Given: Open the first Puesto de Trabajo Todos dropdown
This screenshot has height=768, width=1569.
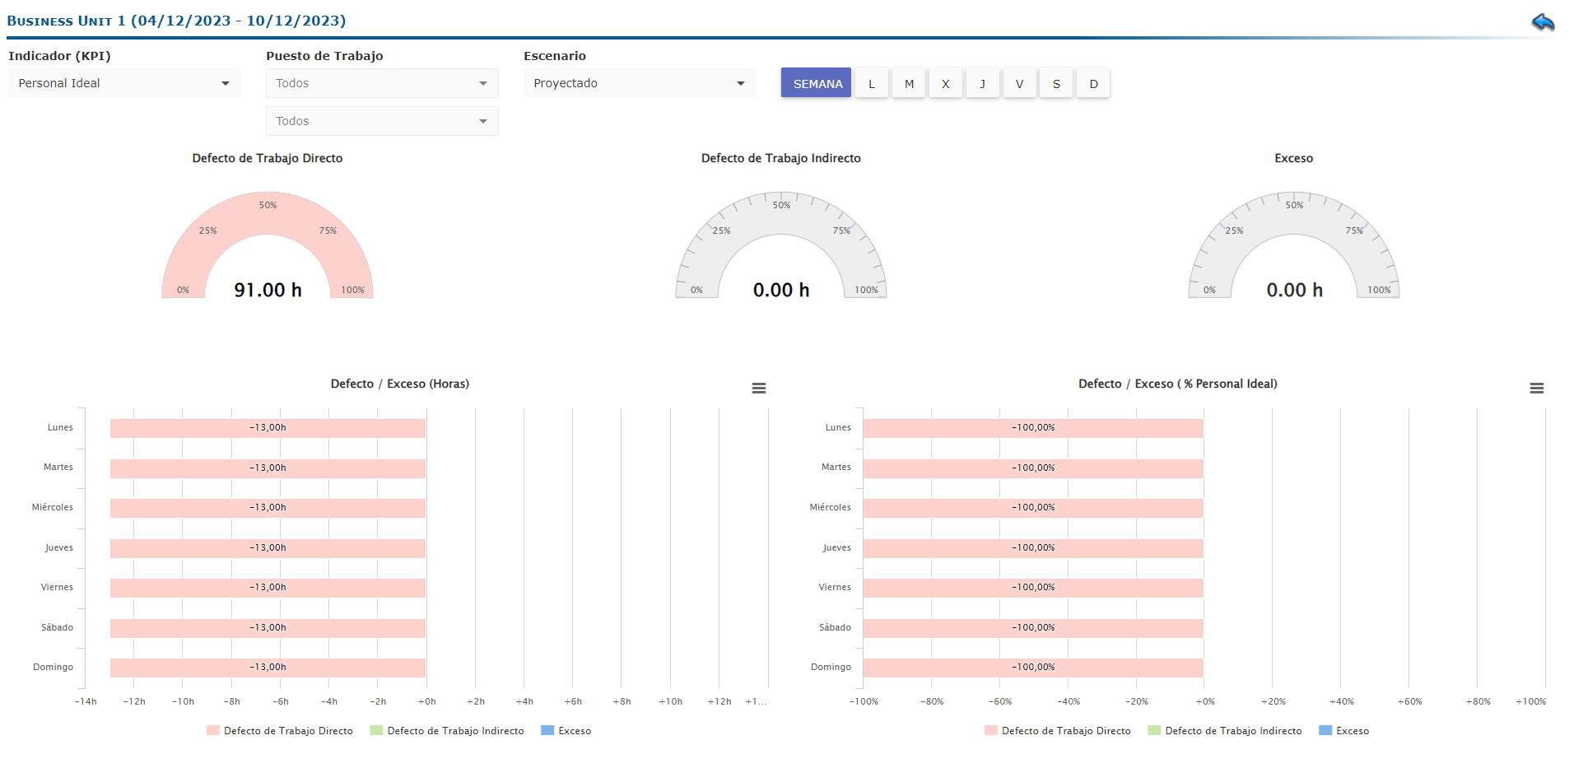Looking at the screenshot, I should point(382,83).
